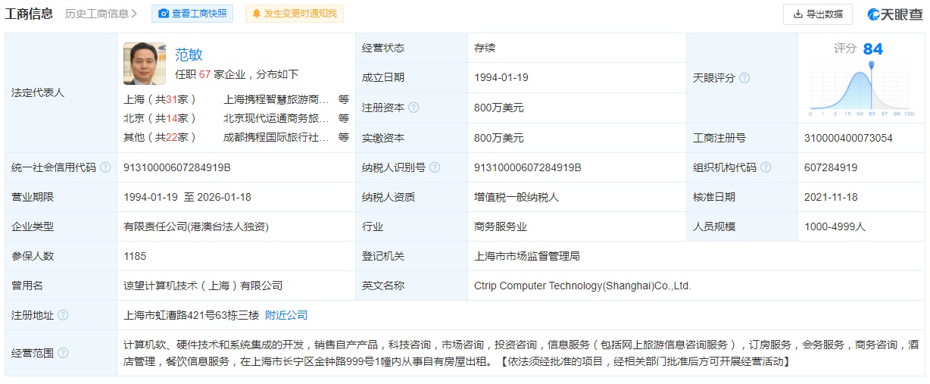Click help icon next to 统一社会信用代码
This screenshot has width=930, height=384.
[x=105, y=167]
